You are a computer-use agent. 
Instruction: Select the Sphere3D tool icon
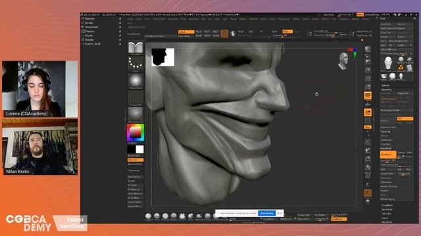pos(401,60)
